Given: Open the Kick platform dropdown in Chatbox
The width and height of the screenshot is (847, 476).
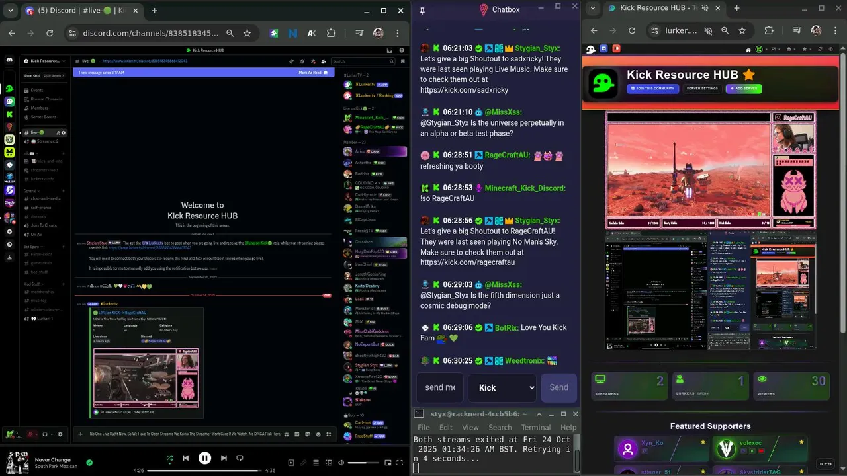Looking at the screenshot, I should pos(502,387).
